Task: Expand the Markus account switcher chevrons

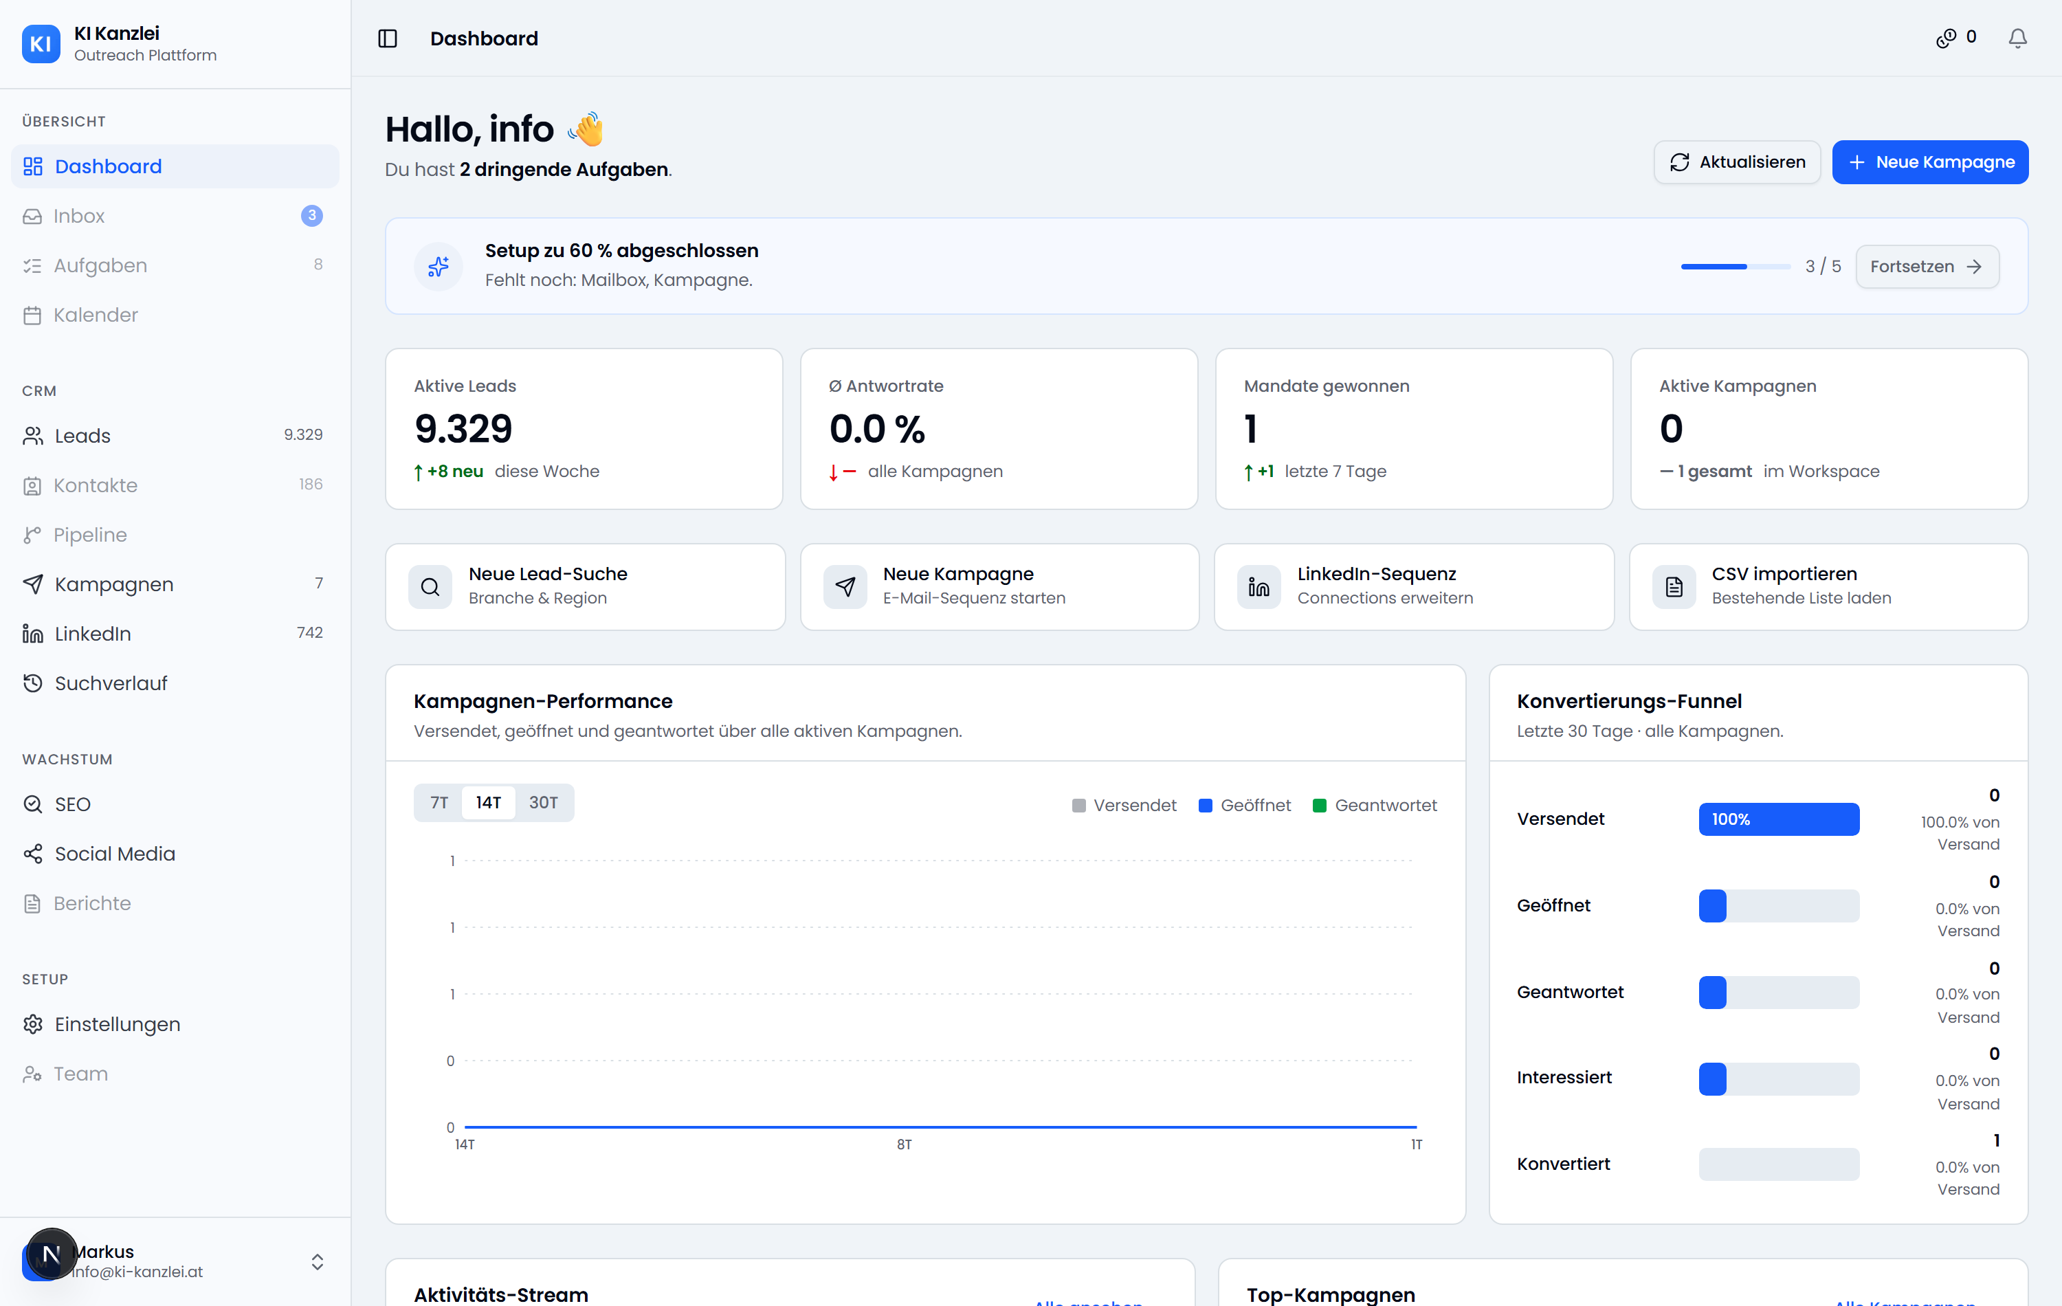Action: [x=317, y=1262]
